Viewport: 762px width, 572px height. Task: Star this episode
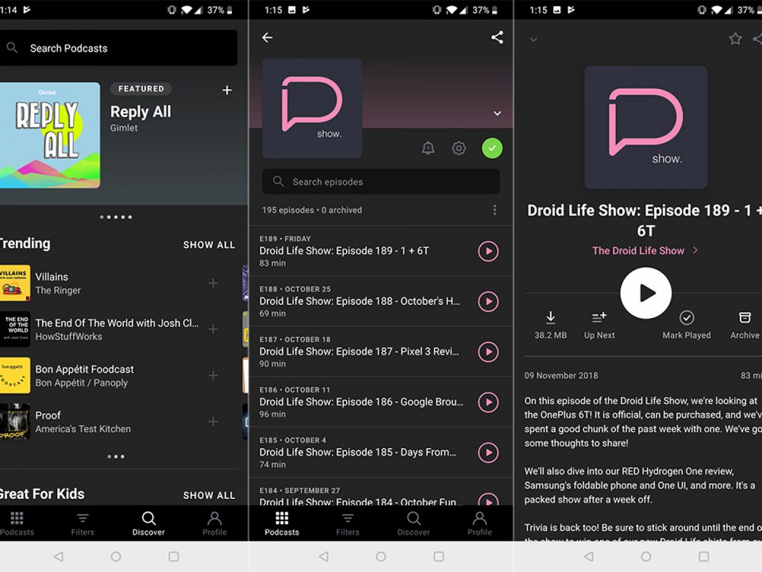[x=735, y=39]
